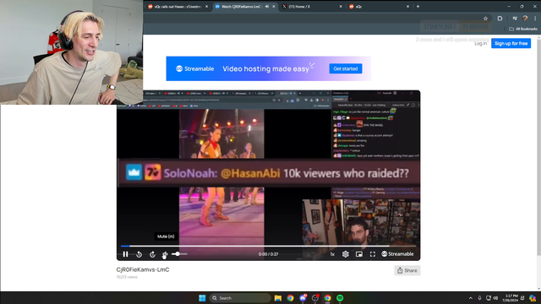
Task: Enter fullscreen mode in the player
Action: click(373, 254)
